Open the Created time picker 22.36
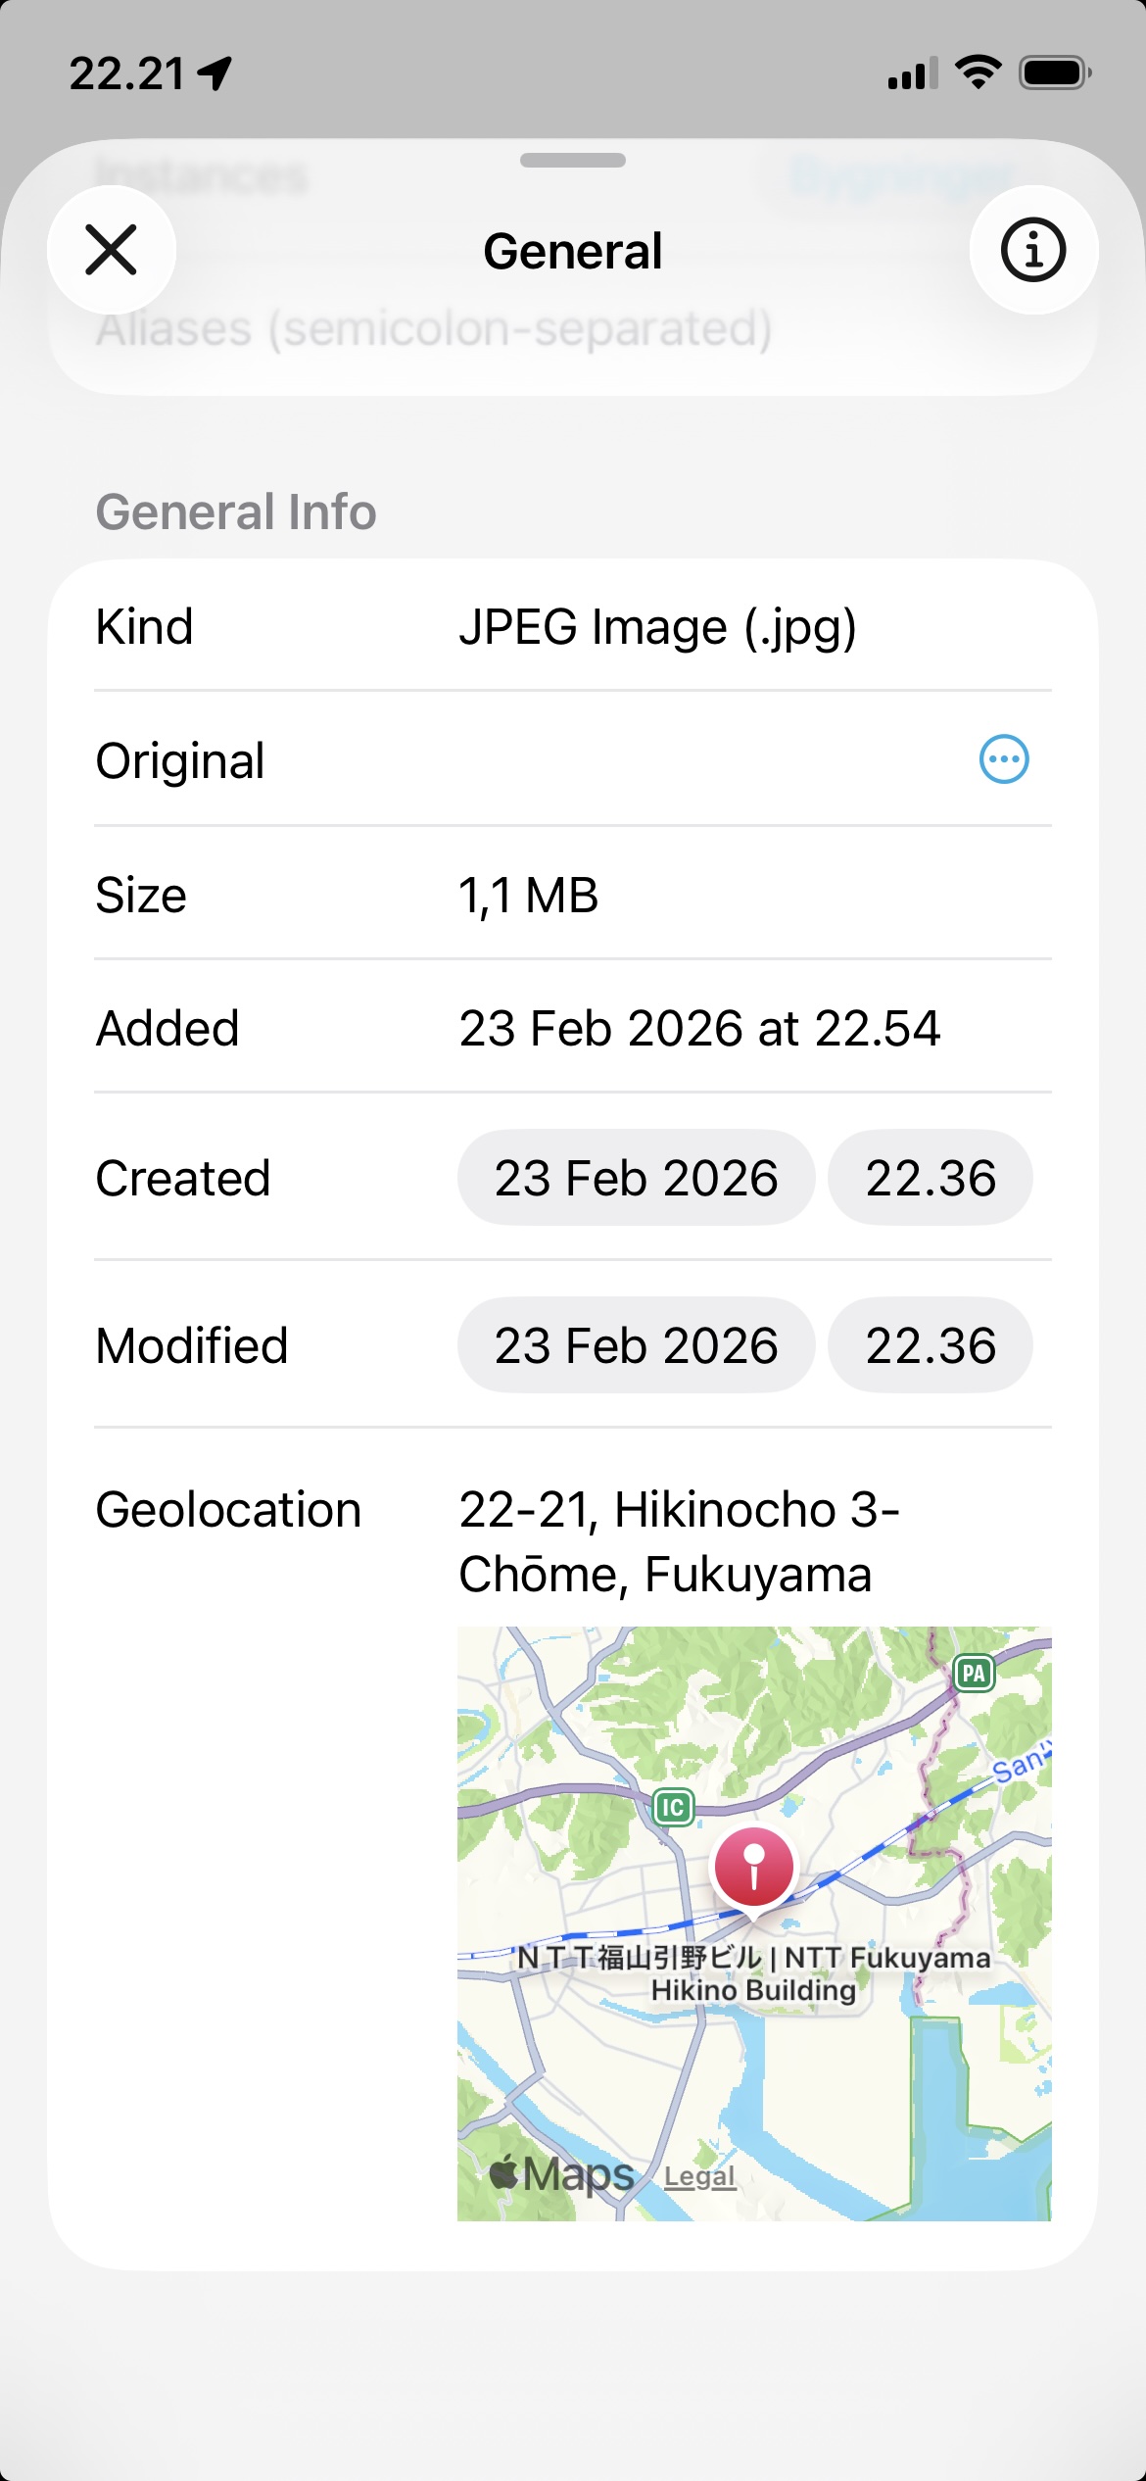The width and height of the screenshot is (1146, 2481). coord(930,1178)
